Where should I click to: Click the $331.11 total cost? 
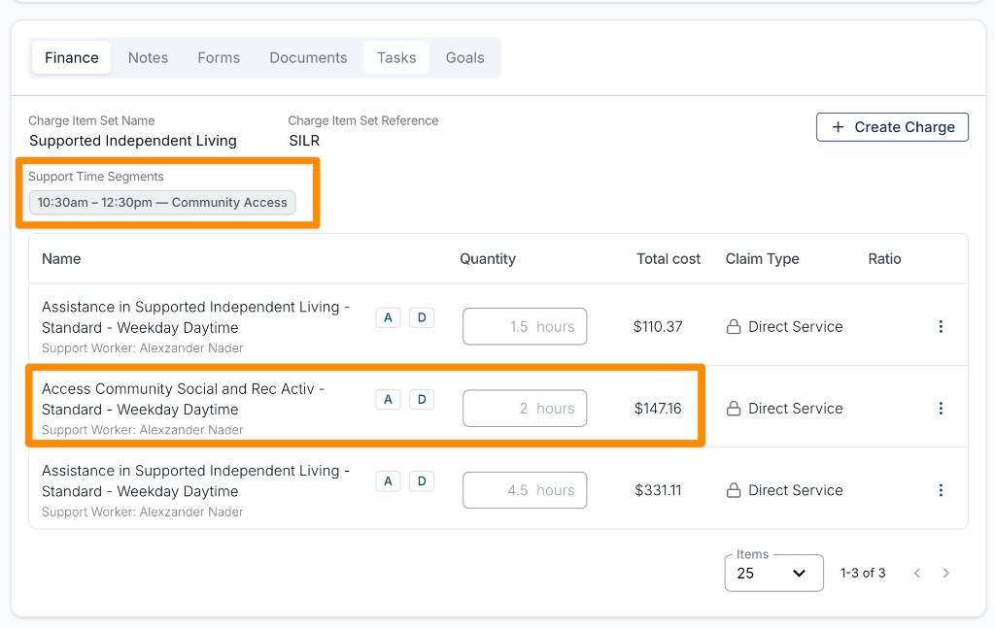658,490
